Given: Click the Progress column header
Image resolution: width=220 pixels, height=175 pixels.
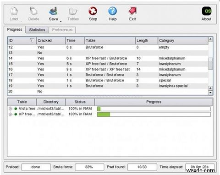Looking at the screenshot, I should point(154,102).
